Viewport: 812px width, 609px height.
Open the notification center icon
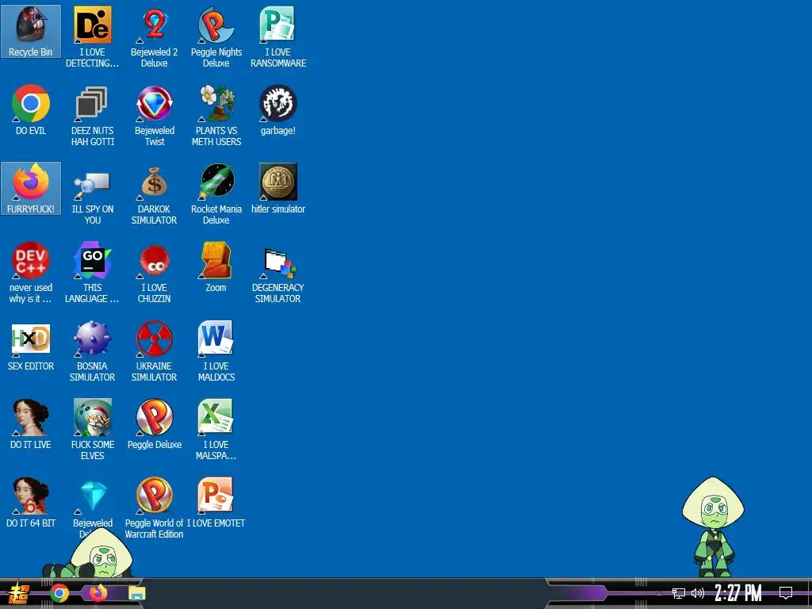786,593
